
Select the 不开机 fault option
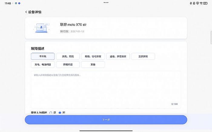coord(43,56)
